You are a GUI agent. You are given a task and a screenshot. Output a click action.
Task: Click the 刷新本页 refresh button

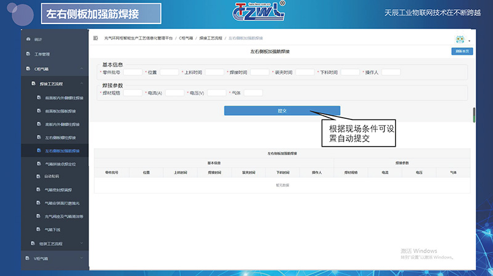point(462,51)
